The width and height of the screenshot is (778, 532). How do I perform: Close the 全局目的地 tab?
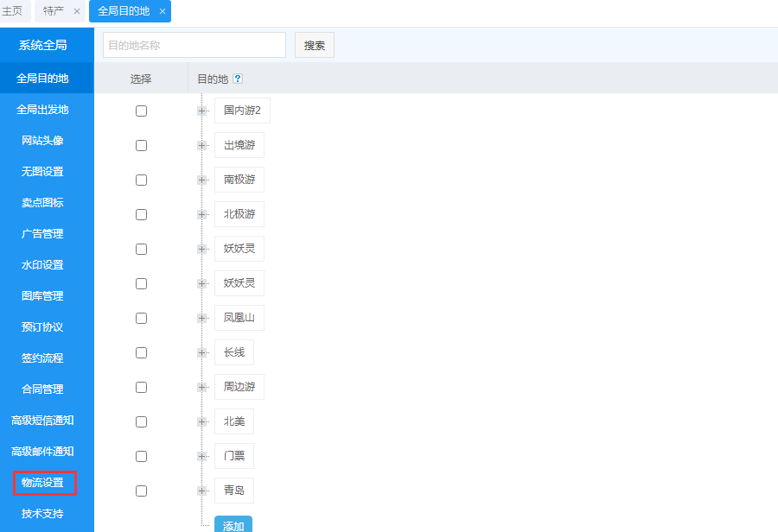163,11
